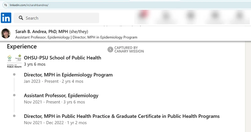This screenshot has height=132, width=251.
Task: Open site information icon beside the URL
Action: (x=5, y=5)
